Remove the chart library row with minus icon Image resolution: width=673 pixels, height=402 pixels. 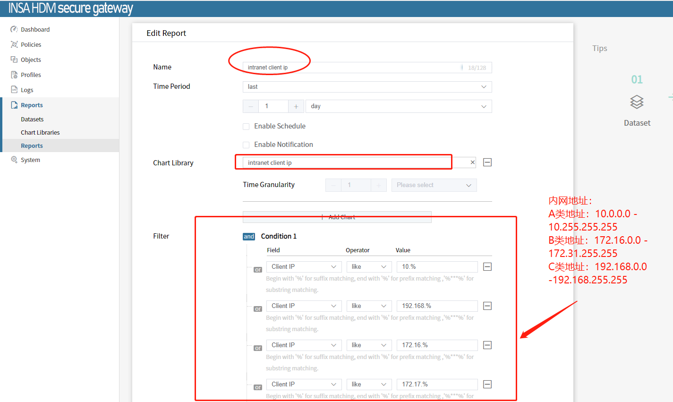(x=487, y=163)
